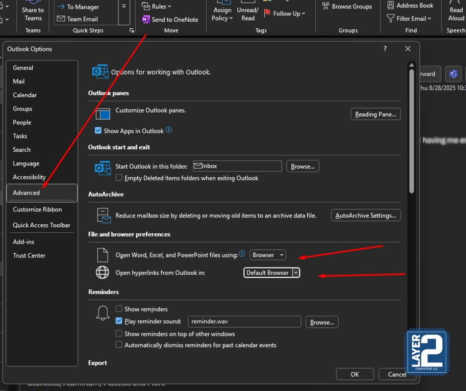Click the Follow Up flag icon

point(267,13)
